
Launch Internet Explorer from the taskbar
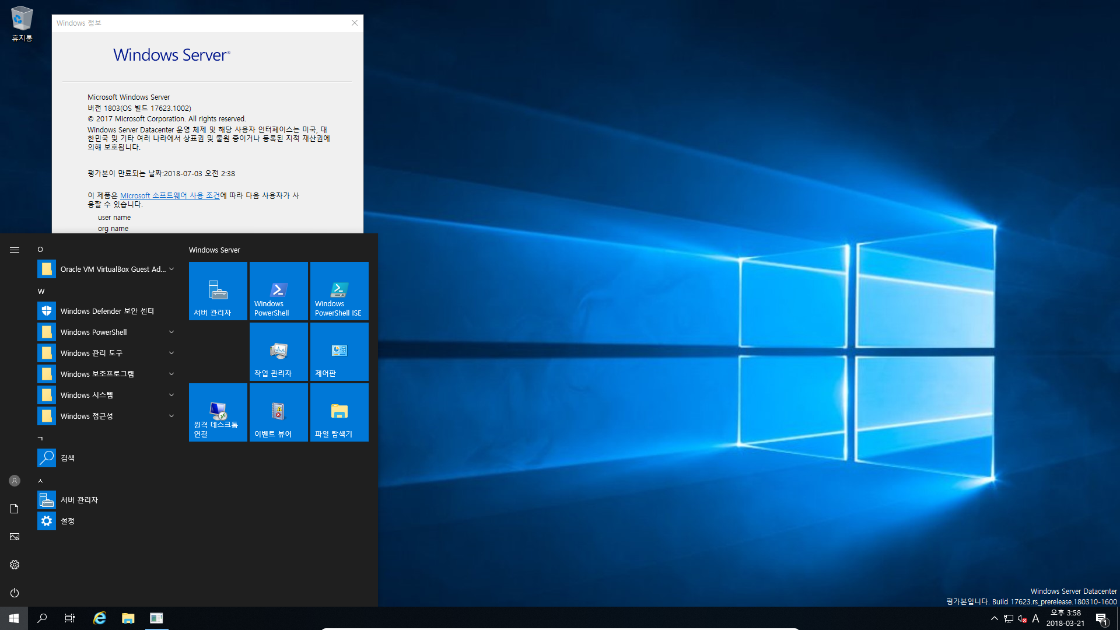pyautogui.click(x=100, y=618)
